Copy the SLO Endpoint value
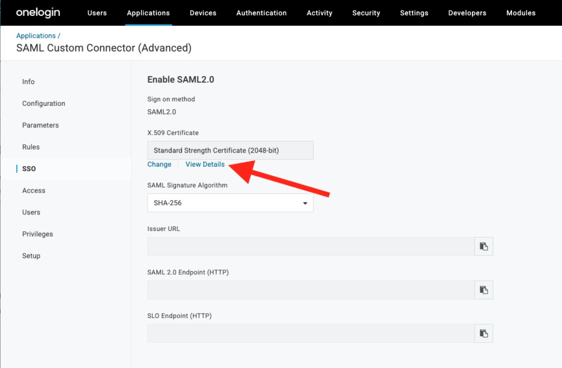 (x=484, y=333)
